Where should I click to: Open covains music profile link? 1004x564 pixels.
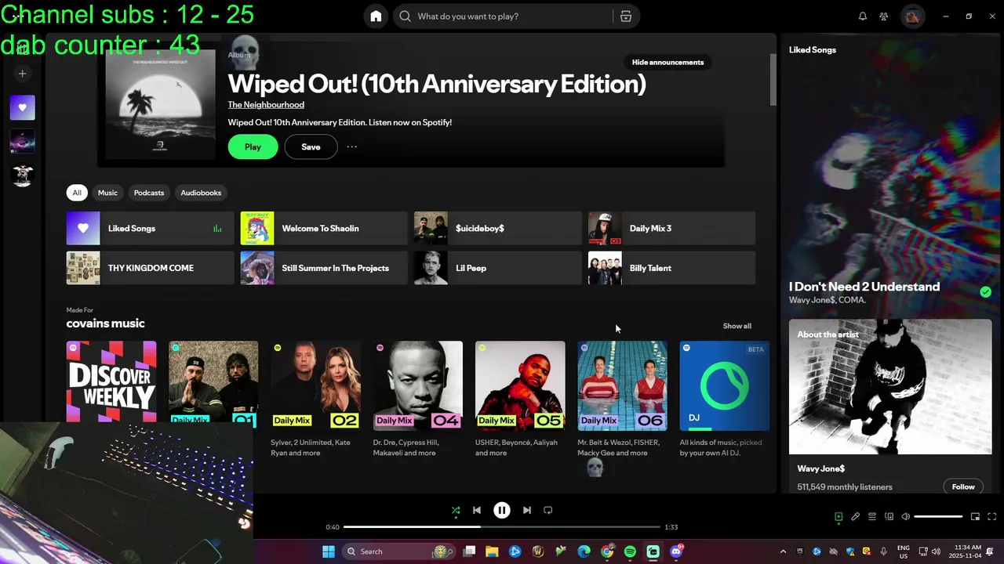click(105, 324)
